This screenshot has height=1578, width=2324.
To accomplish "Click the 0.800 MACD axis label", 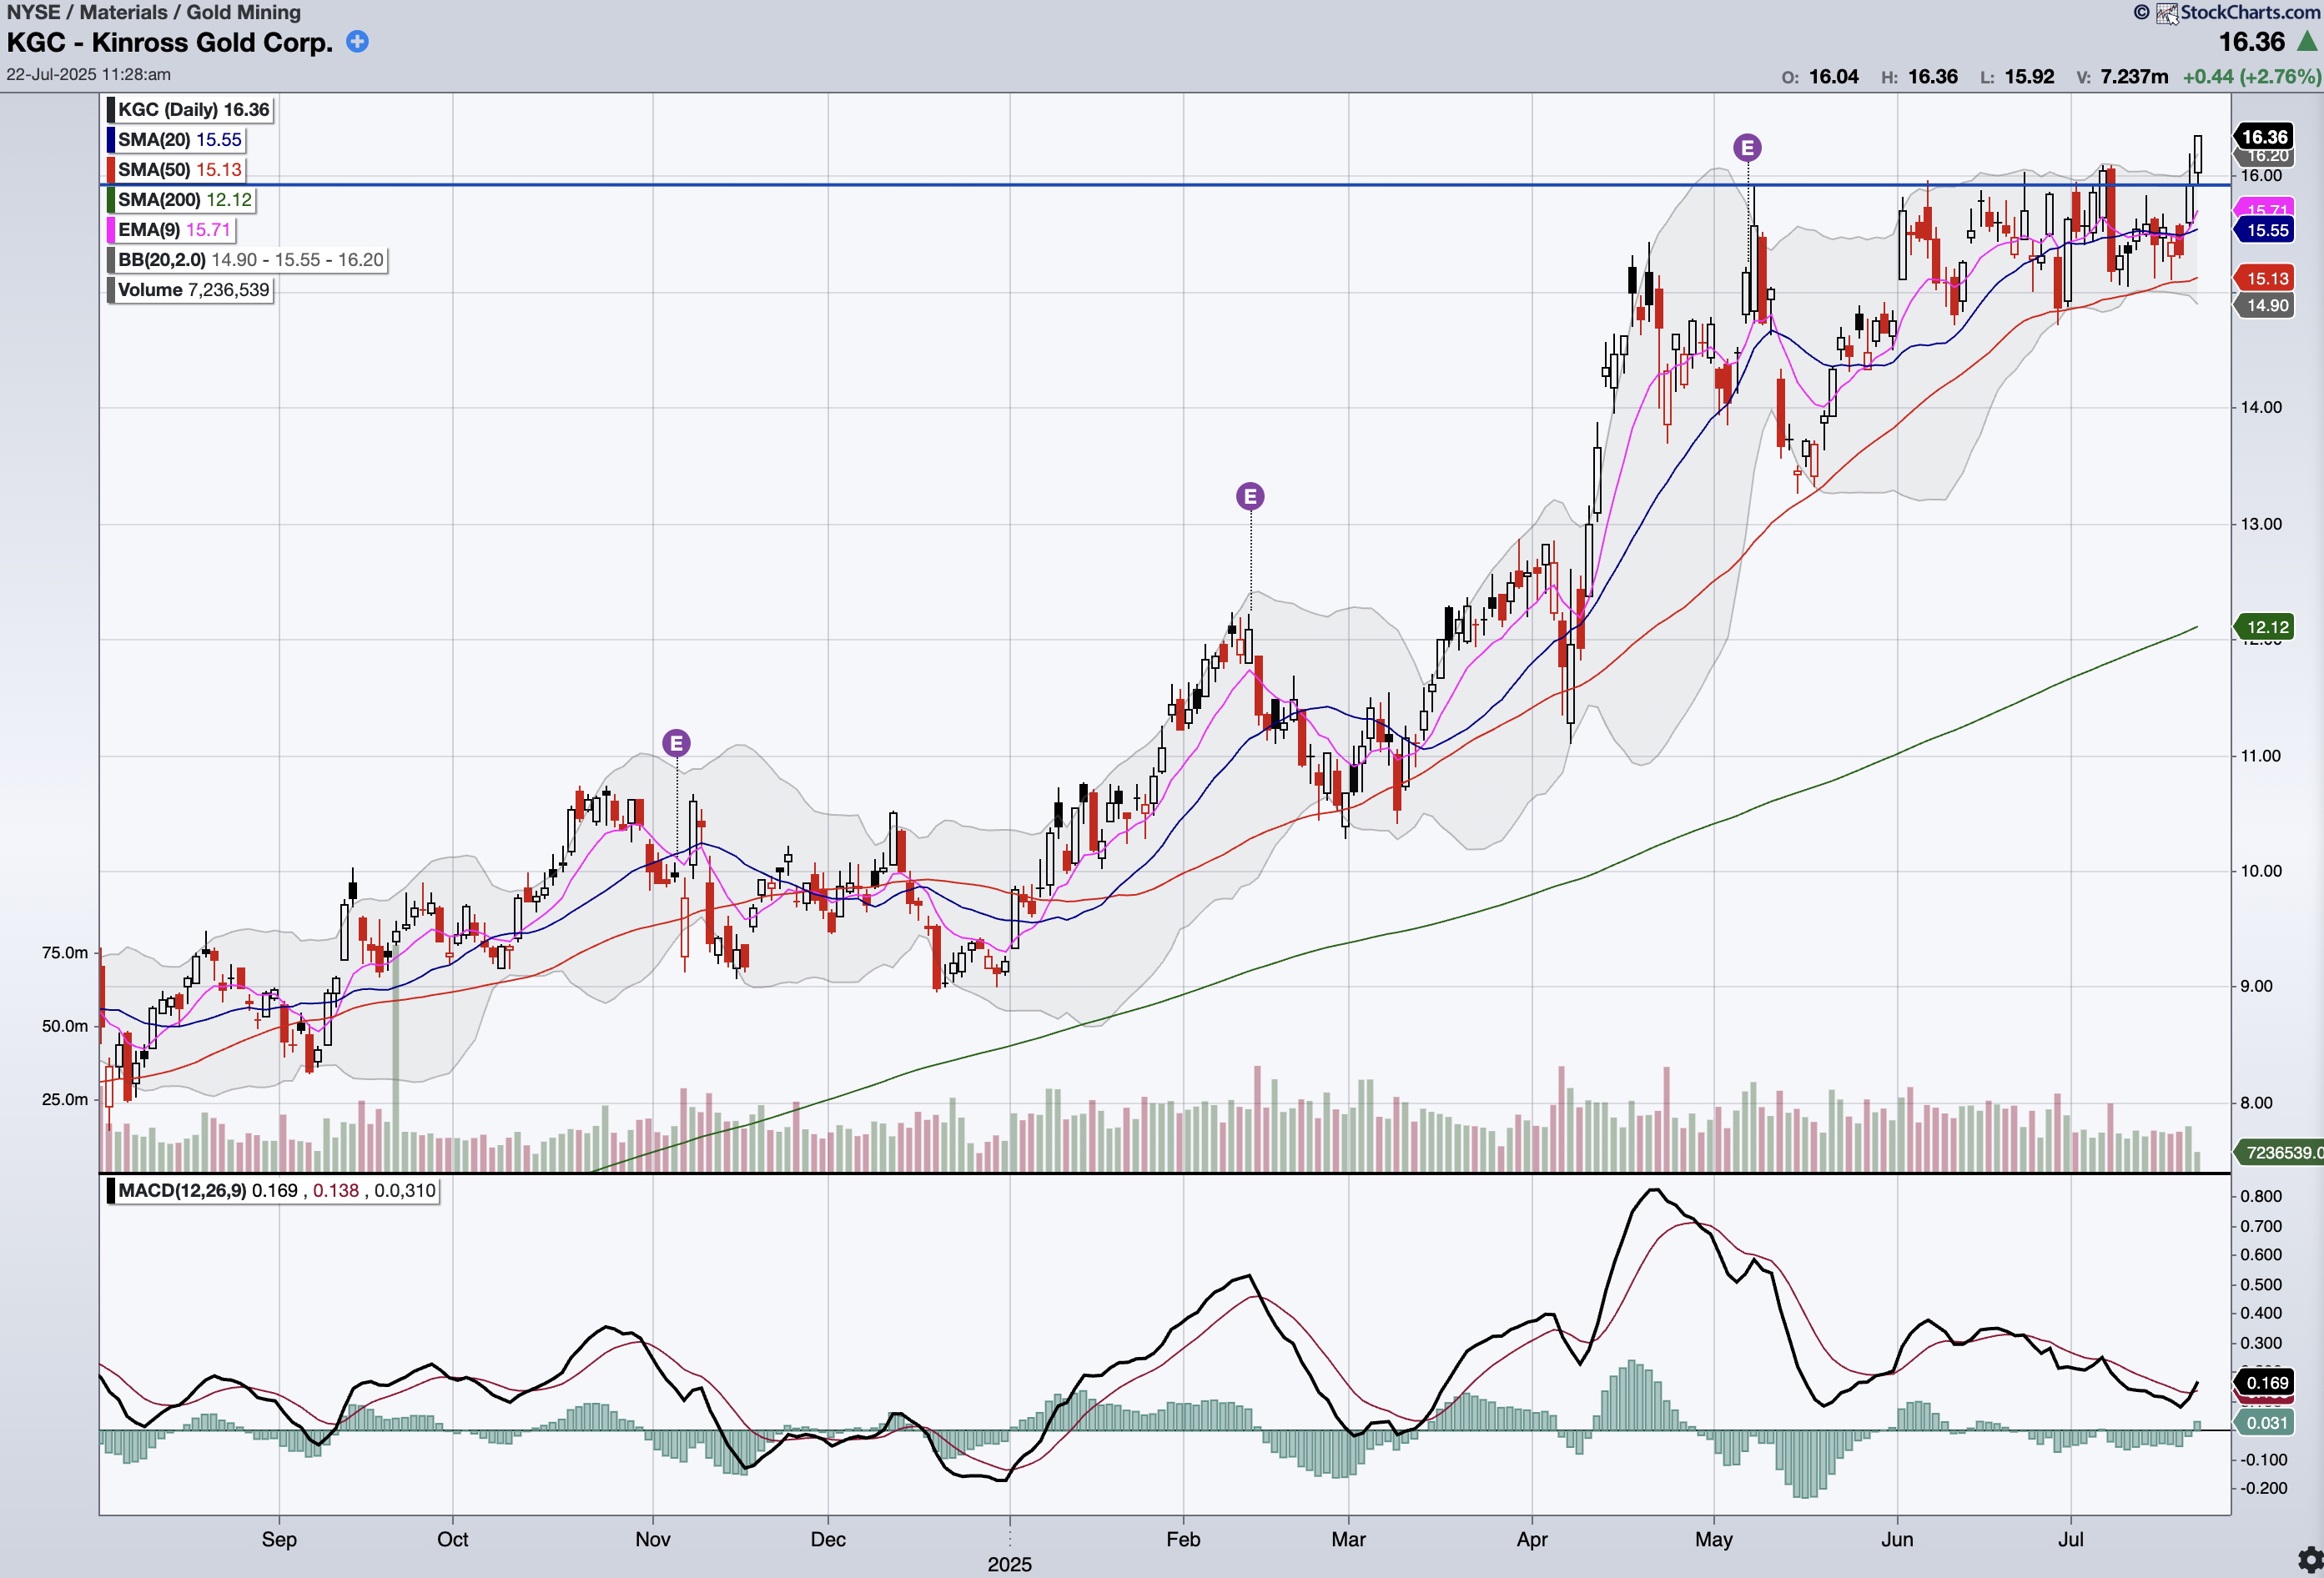I will (x=2260, y=1196).
